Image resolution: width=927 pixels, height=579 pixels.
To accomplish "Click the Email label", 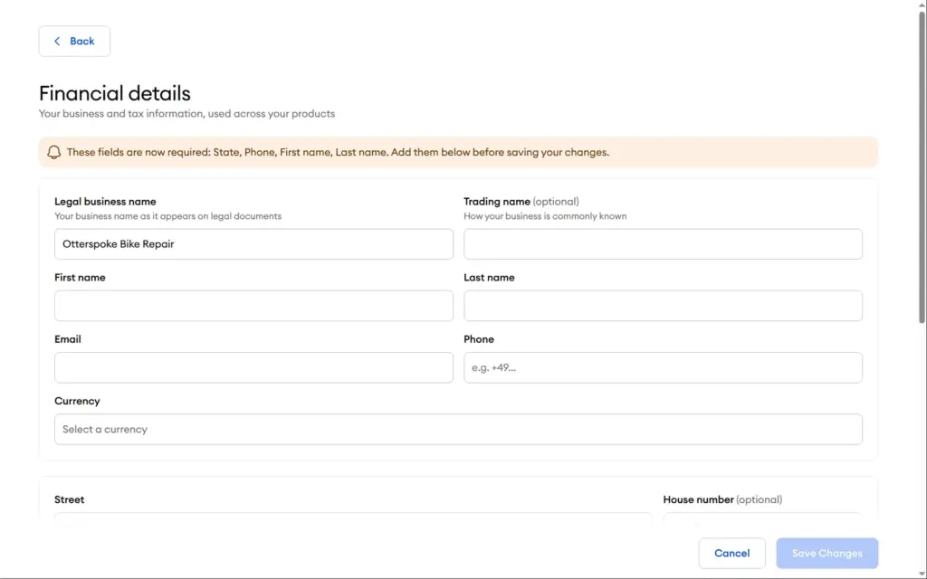I will [x=68, y=339].
